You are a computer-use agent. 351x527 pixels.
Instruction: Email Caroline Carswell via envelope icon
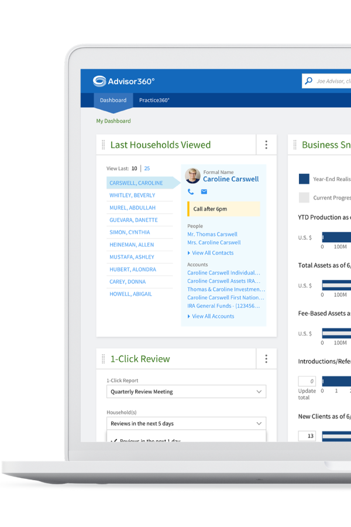coord(204,191)
